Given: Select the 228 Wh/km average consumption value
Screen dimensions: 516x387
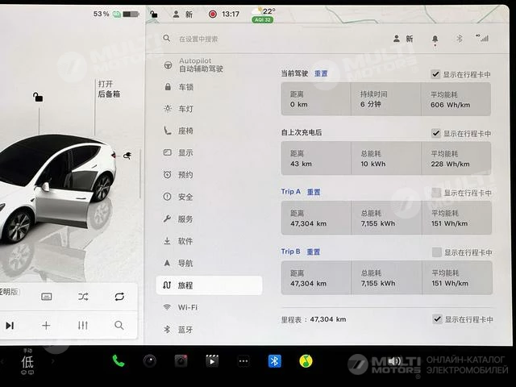Looking at the screenshot, I should pyautogui.click(x=450, y=164).
